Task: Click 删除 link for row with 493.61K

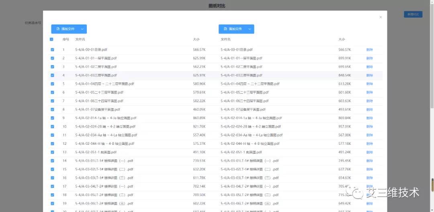Action: pyautogui.click(x=370, y=109)
